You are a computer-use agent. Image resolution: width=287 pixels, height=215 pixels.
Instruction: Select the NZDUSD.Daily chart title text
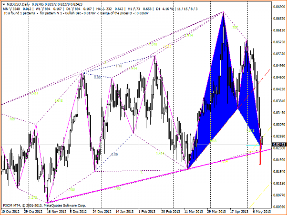click(x=18, y=4)
